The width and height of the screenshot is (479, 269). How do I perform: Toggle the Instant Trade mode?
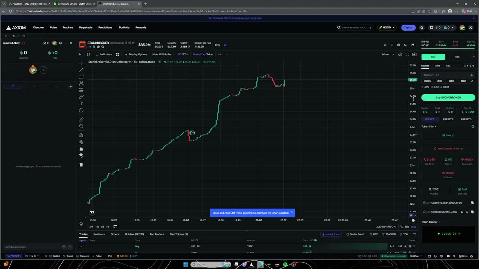(x=331, y=234)
